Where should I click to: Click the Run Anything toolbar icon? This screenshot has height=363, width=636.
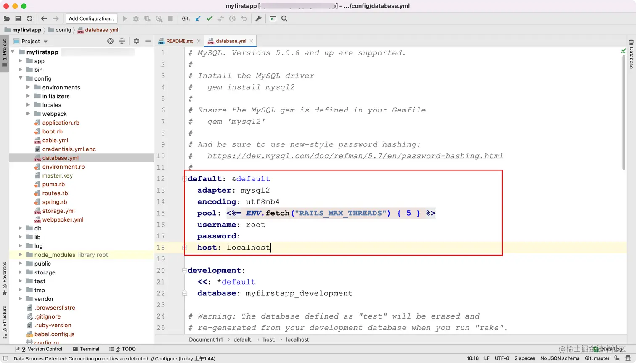coord(273,18)
